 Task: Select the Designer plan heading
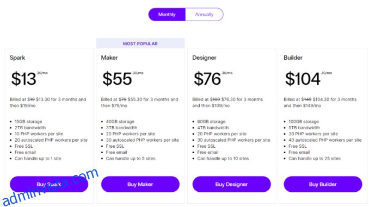204,58
